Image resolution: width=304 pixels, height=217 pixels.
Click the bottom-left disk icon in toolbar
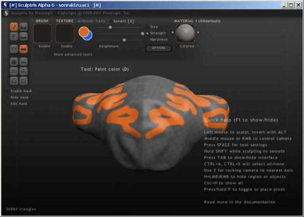pos(14,81)
